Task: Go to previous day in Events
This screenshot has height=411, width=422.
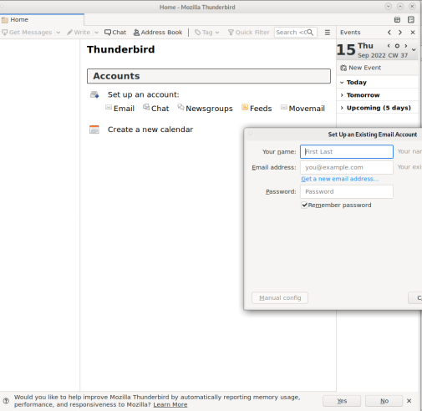Action: (x=389, y=33)
